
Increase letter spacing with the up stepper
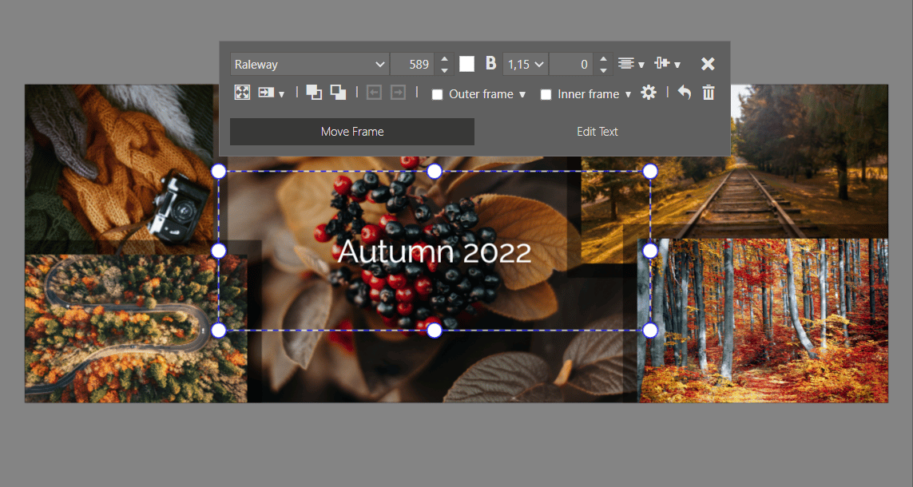click(602, 58)
